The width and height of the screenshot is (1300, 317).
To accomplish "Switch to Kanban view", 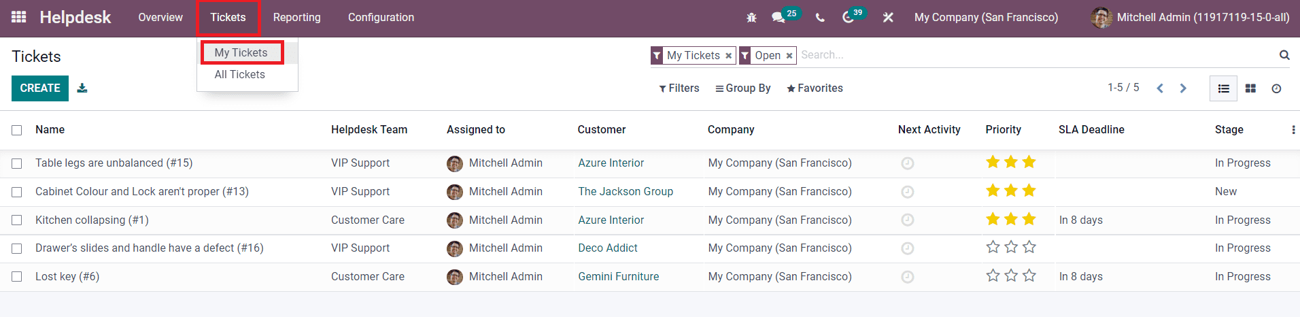I will pyautogui.click(x=1250, y=88).
